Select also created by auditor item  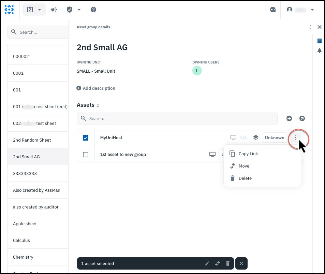pyautogui.click(x=38, y=207)
